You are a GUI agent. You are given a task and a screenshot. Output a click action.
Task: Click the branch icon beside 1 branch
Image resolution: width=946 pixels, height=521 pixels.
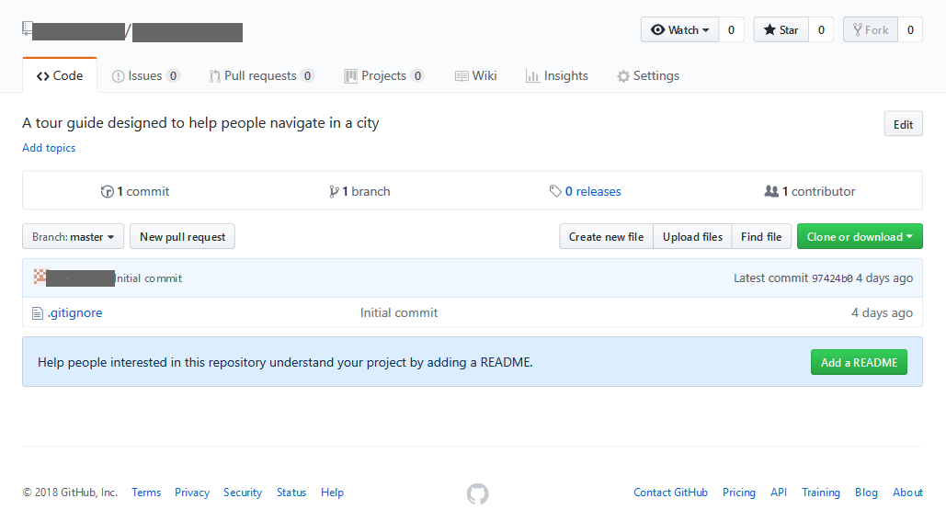[x=334, y=192]
